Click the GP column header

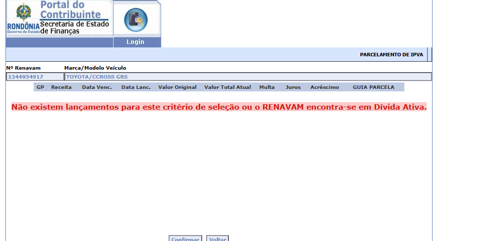(41, 87)
